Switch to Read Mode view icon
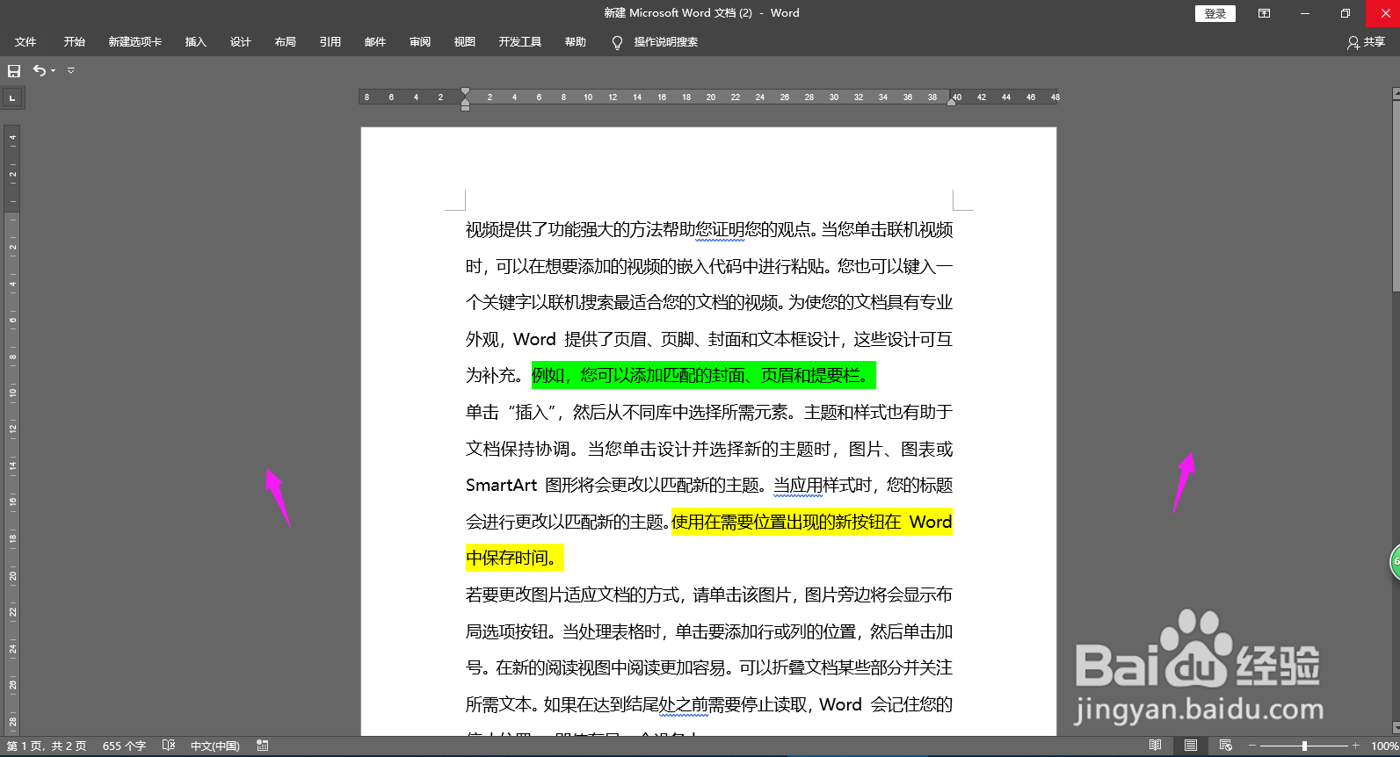The height and width of the screenshot is (757, 1400). click(1156, 746)
